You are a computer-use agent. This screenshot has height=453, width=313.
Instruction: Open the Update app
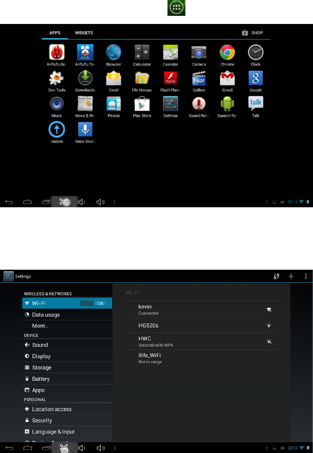pos(57,132)
